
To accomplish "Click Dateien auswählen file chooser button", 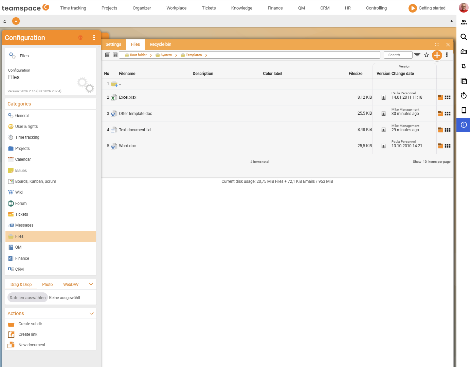I will pos(28,297).
